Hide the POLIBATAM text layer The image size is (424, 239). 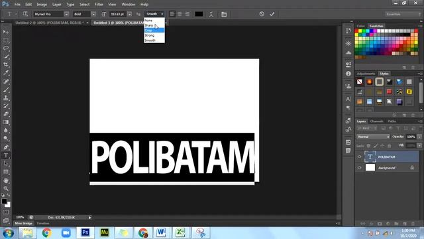coord(359,157)
